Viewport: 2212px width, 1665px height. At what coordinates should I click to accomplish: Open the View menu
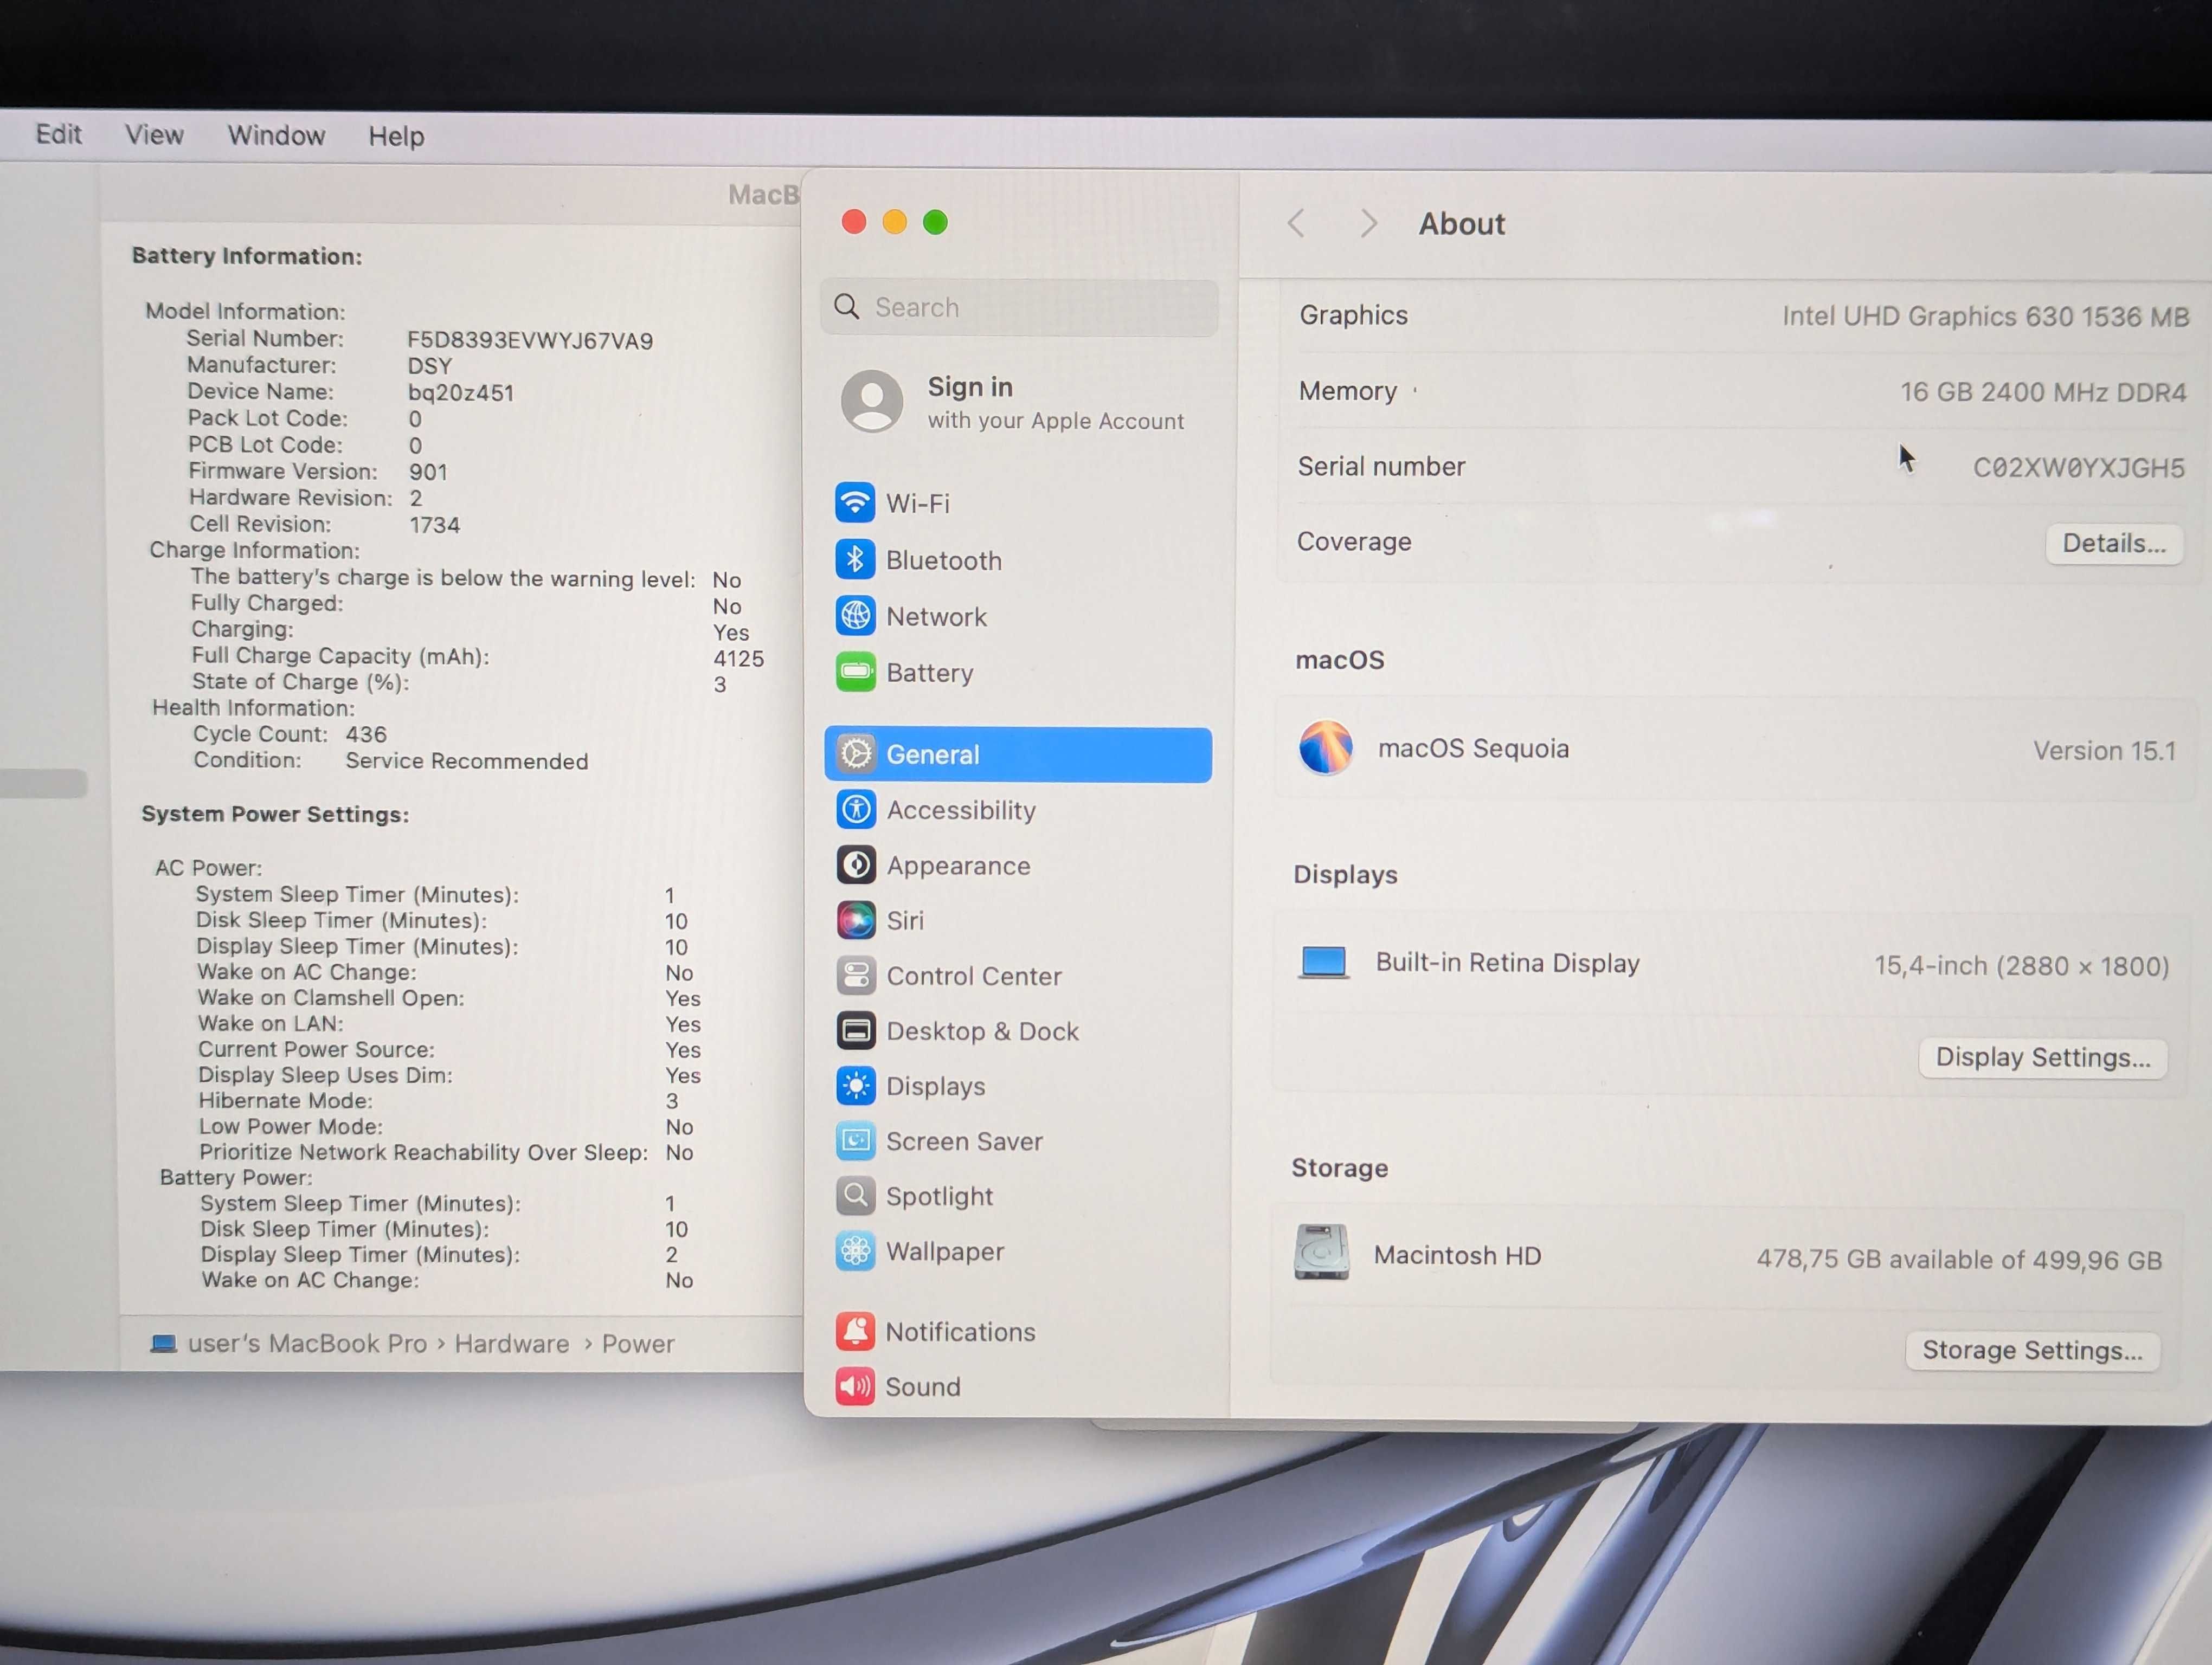[154, 135]
